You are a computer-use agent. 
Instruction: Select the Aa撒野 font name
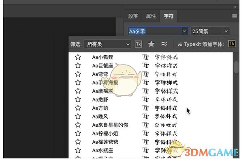[100, 99]
